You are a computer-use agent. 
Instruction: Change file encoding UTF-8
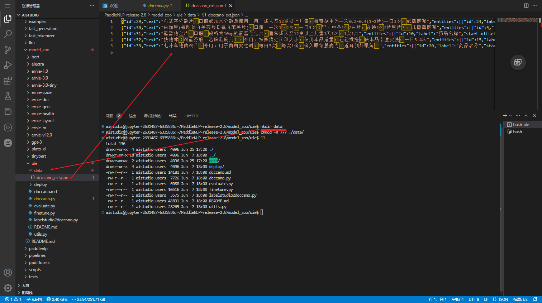[474, 299]
